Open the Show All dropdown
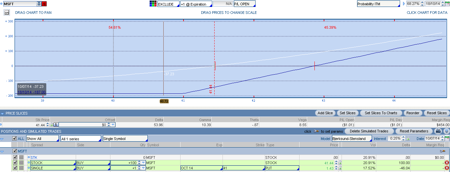Screen dimensions: 450x172 pyautogui.click(x=42, y=139)
